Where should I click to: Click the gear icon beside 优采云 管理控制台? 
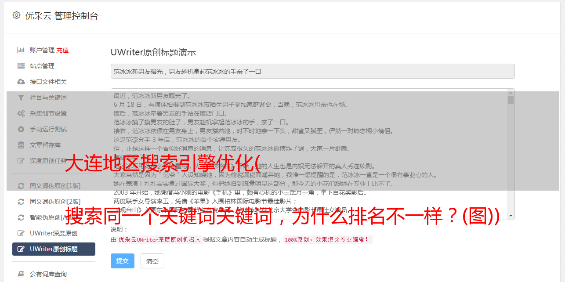point(16,15)
